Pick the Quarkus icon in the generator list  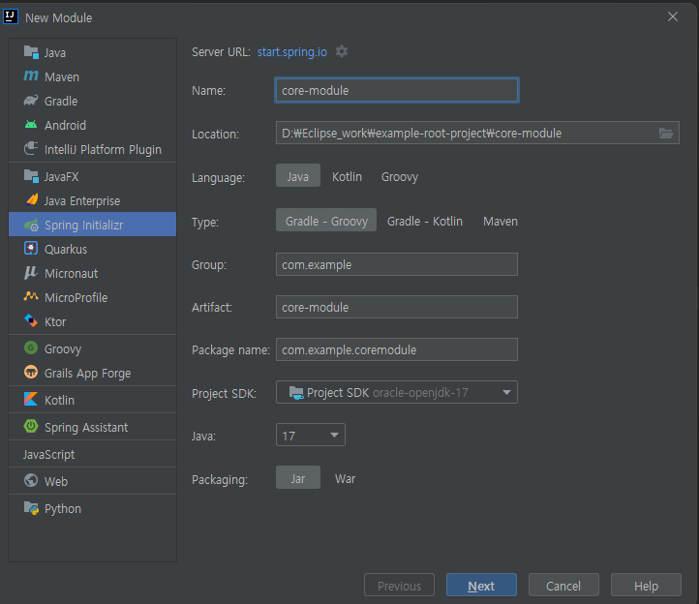point(31,249)
